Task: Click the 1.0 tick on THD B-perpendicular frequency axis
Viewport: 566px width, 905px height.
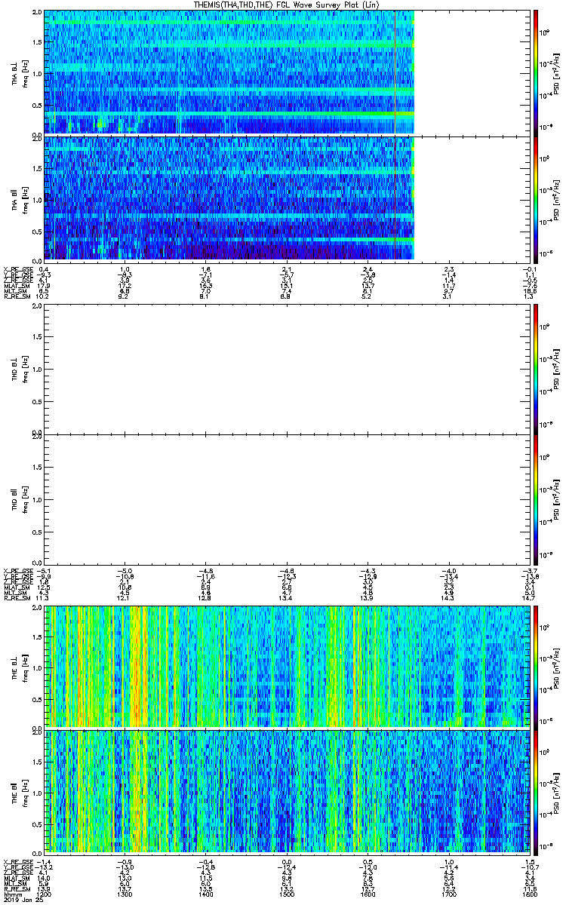Action: (x=37, y=368)
